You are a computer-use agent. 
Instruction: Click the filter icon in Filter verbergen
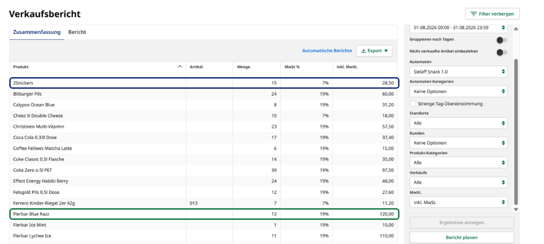(474, 14)
